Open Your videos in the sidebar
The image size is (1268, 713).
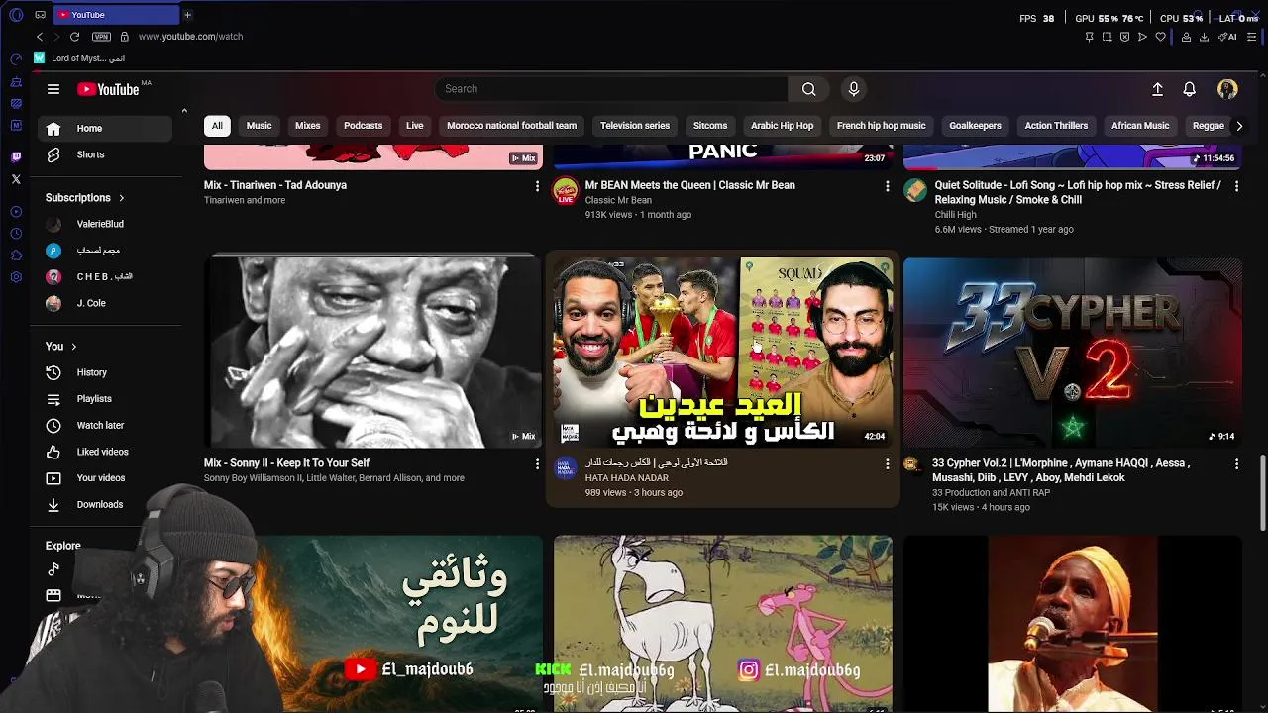pyautogui.click(x=105, y=478)
